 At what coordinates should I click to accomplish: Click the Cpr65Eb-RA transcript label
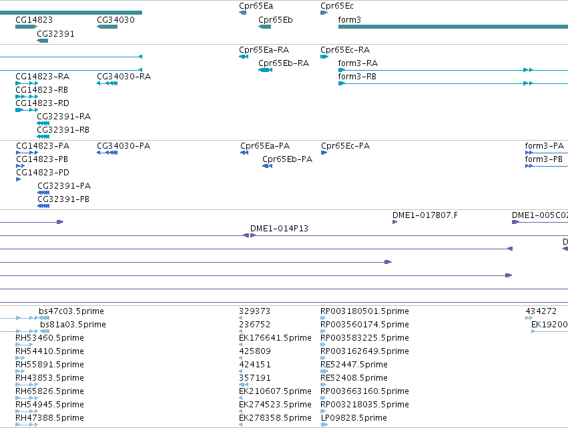284,63
